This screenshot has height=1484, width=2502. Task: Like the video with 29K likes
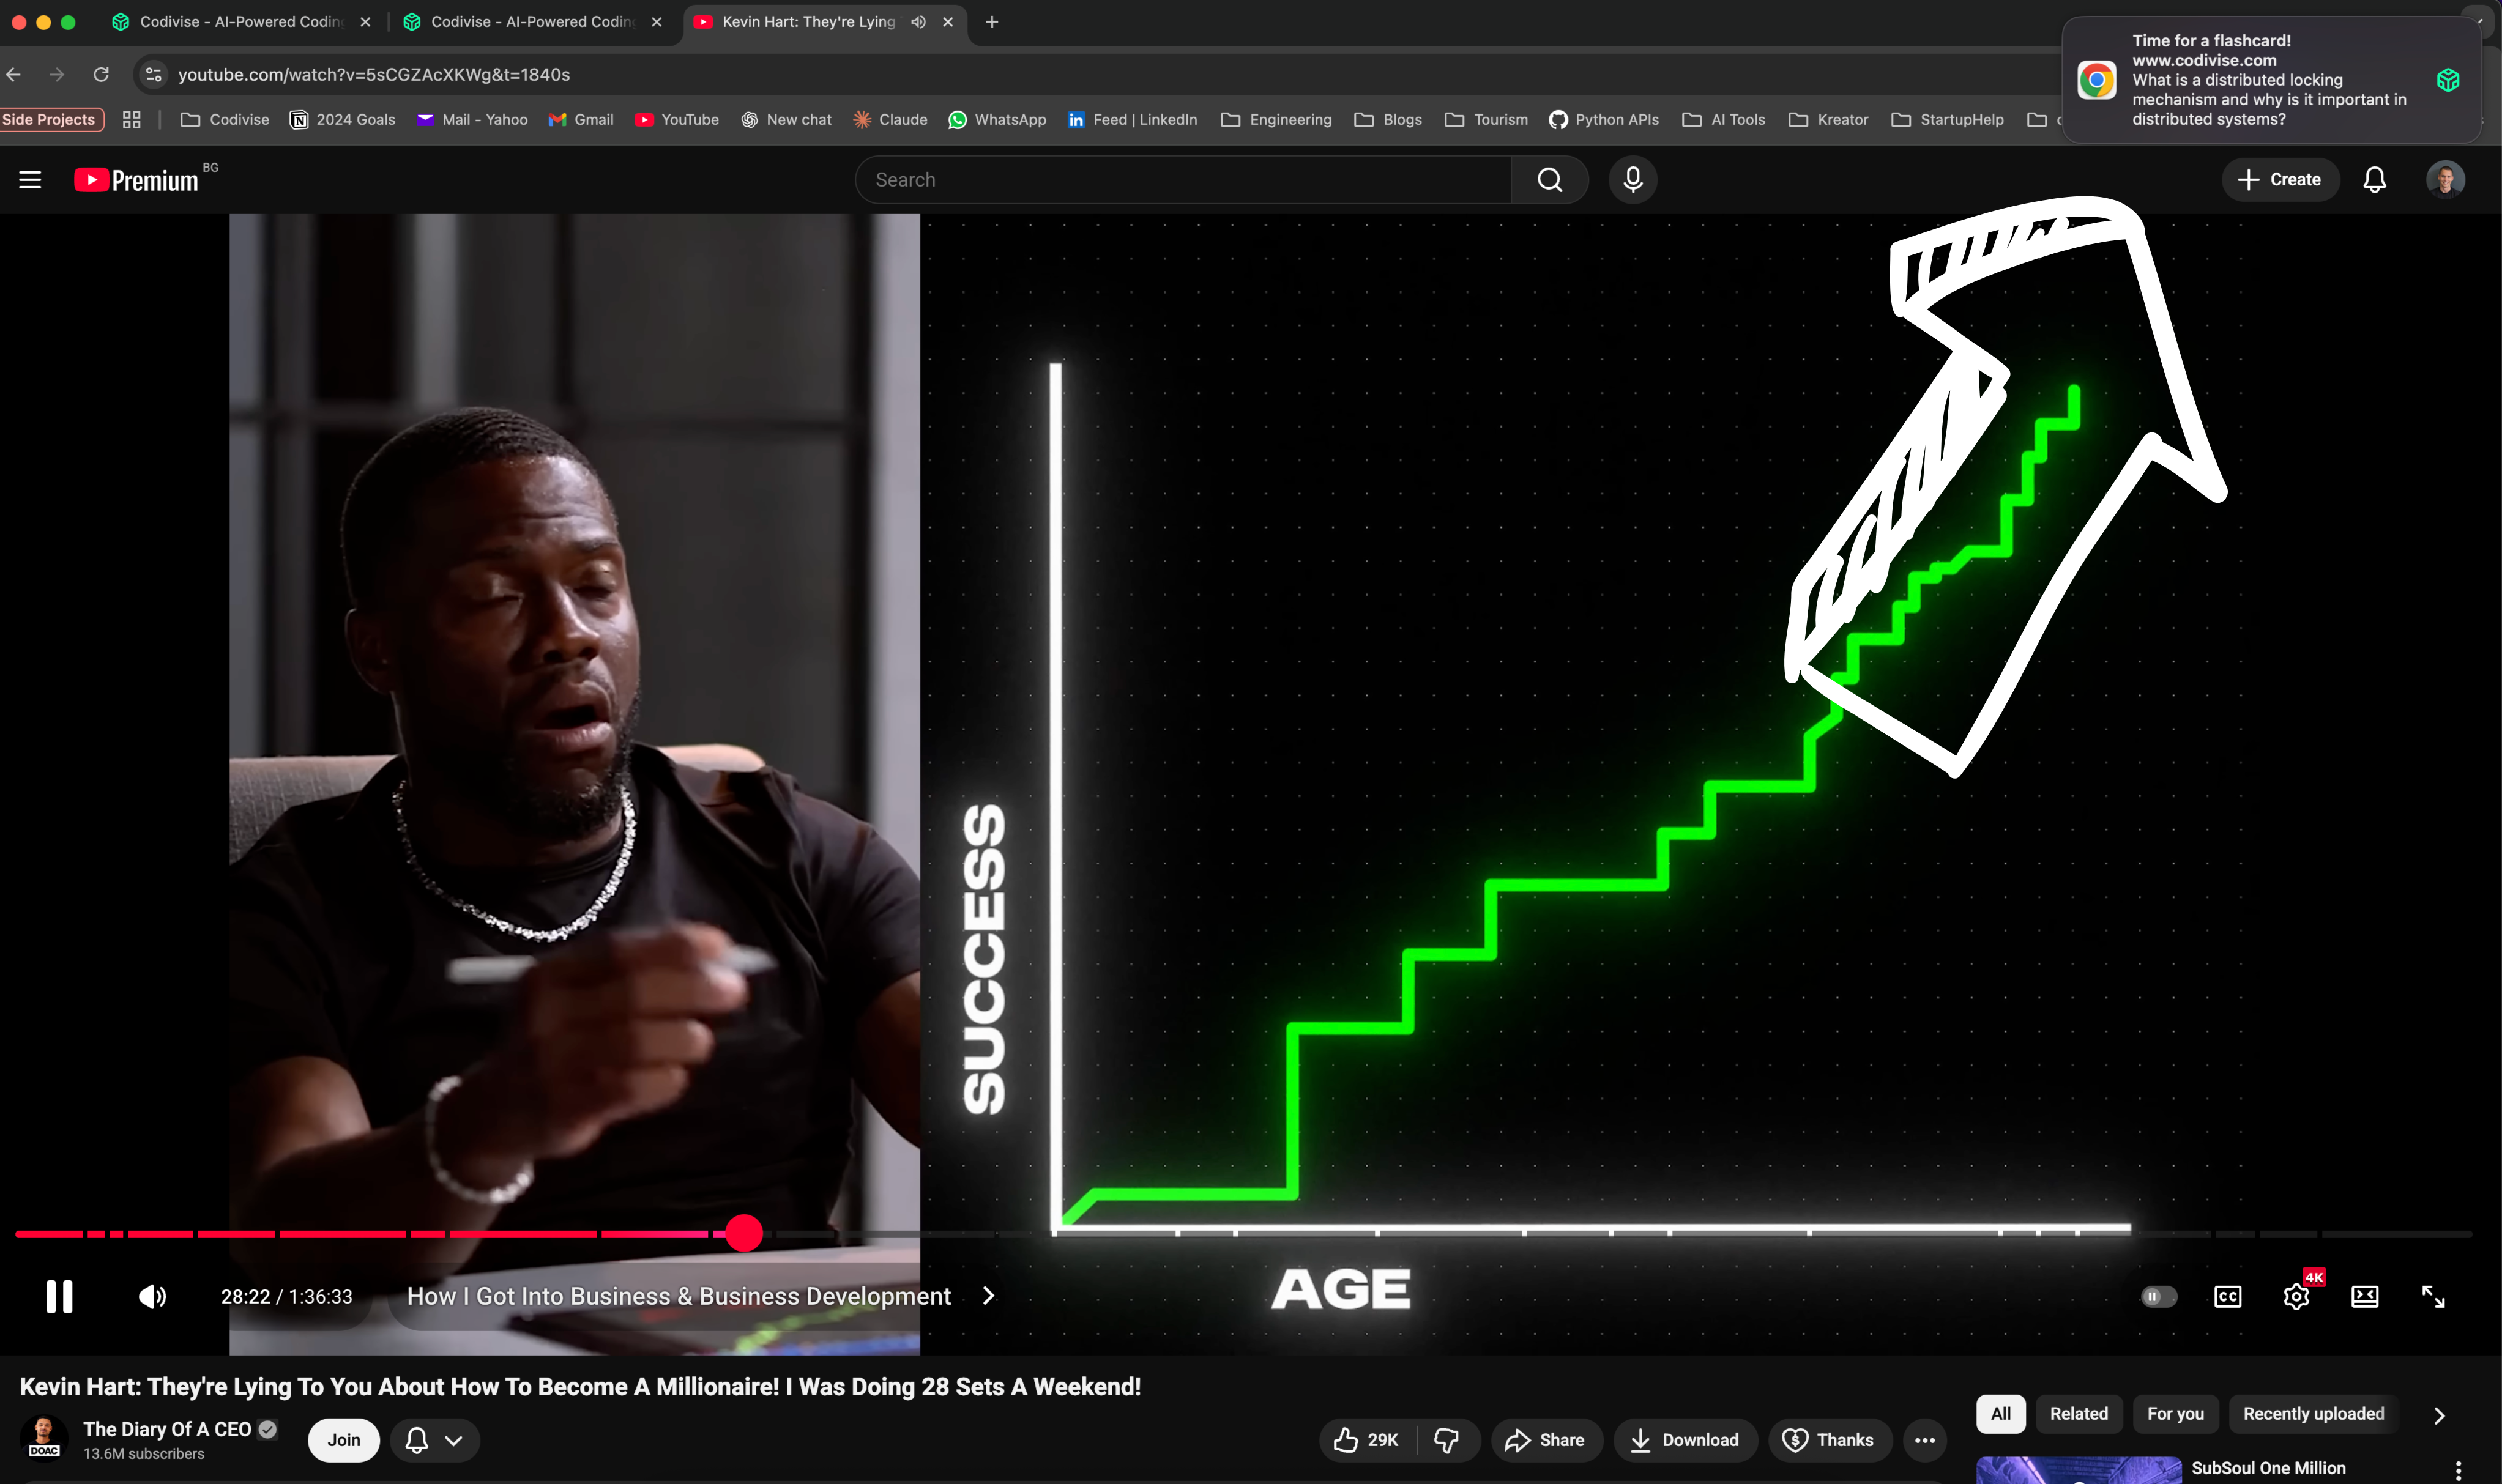(1366, 1440)
